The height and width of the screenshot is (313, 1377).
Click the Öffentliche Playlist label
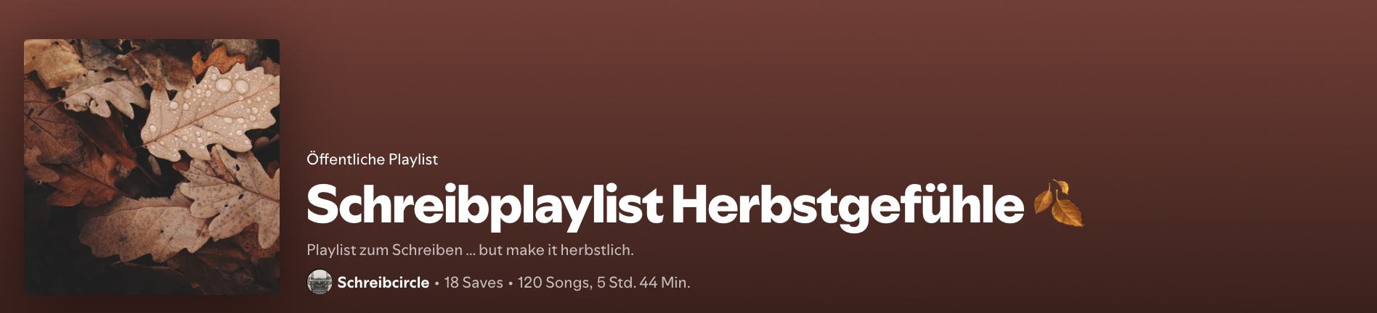click(x=373, y=159)
